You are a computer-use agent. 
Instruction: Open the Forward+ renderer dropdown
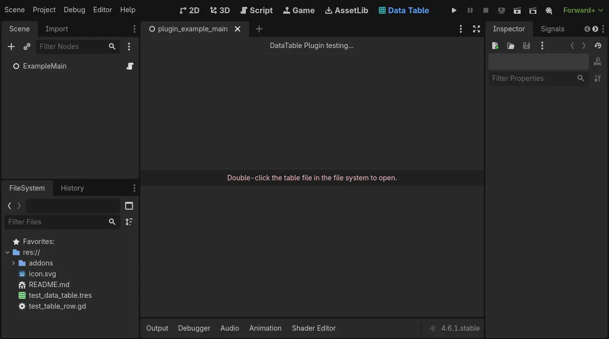point(583,10)
